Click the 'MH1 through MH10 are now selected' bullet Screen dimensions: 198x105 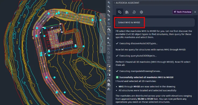(x=147, y=87)
